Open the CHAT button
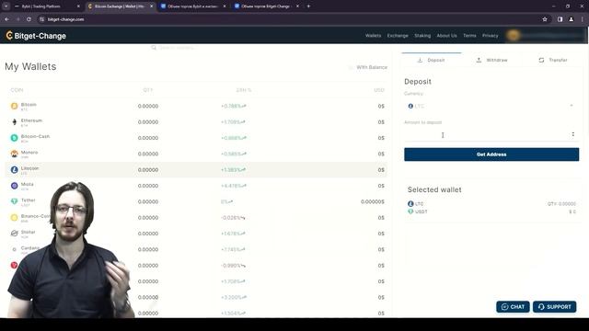Image resolution: width=589 pixels, height=331 pixels. point(513,307)
